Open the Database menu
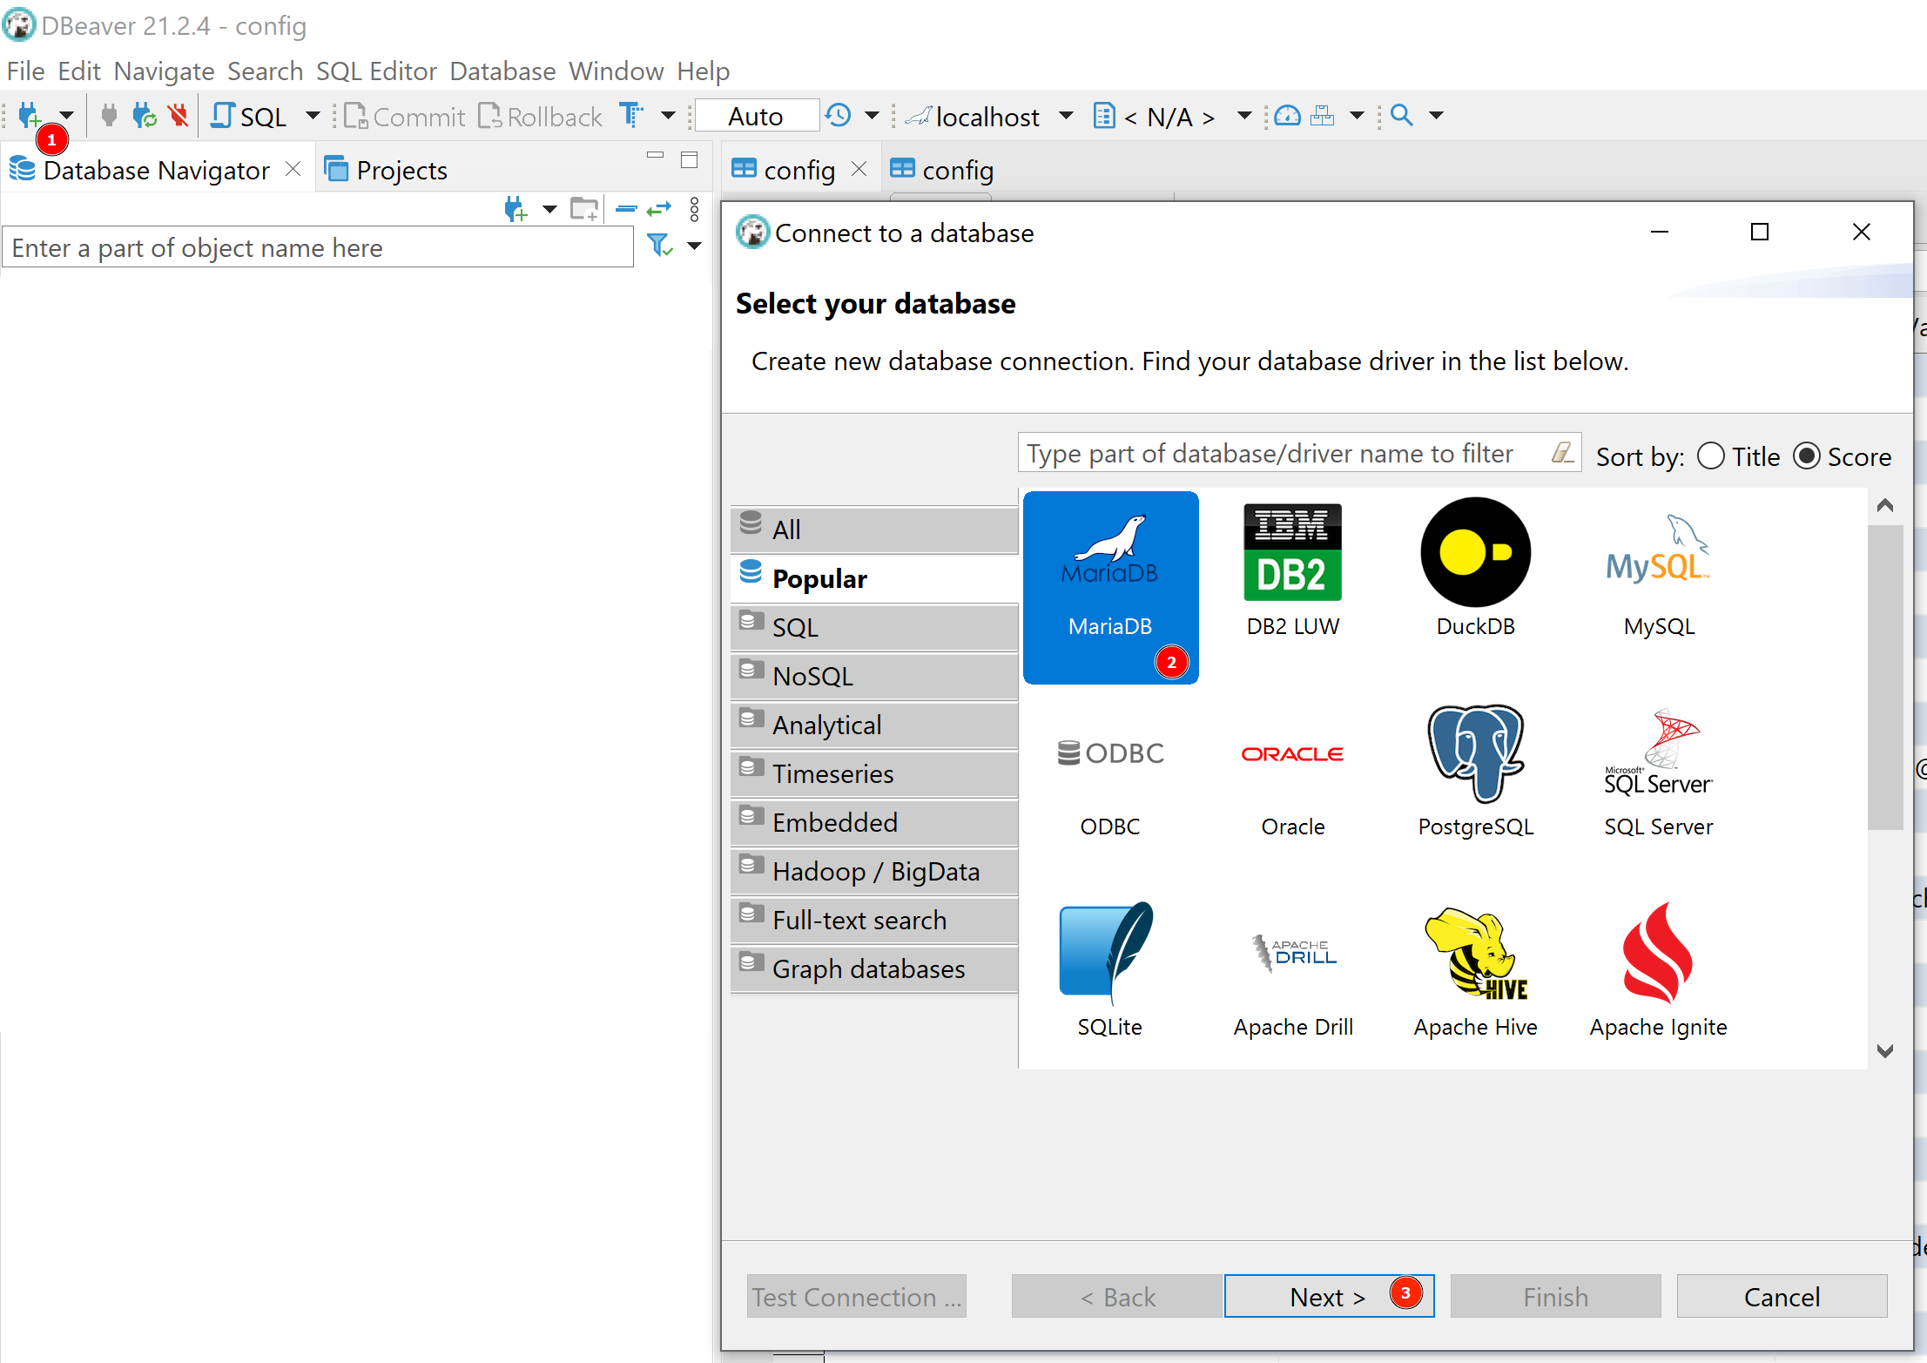1927x1363 pixels. coord(504,71)
